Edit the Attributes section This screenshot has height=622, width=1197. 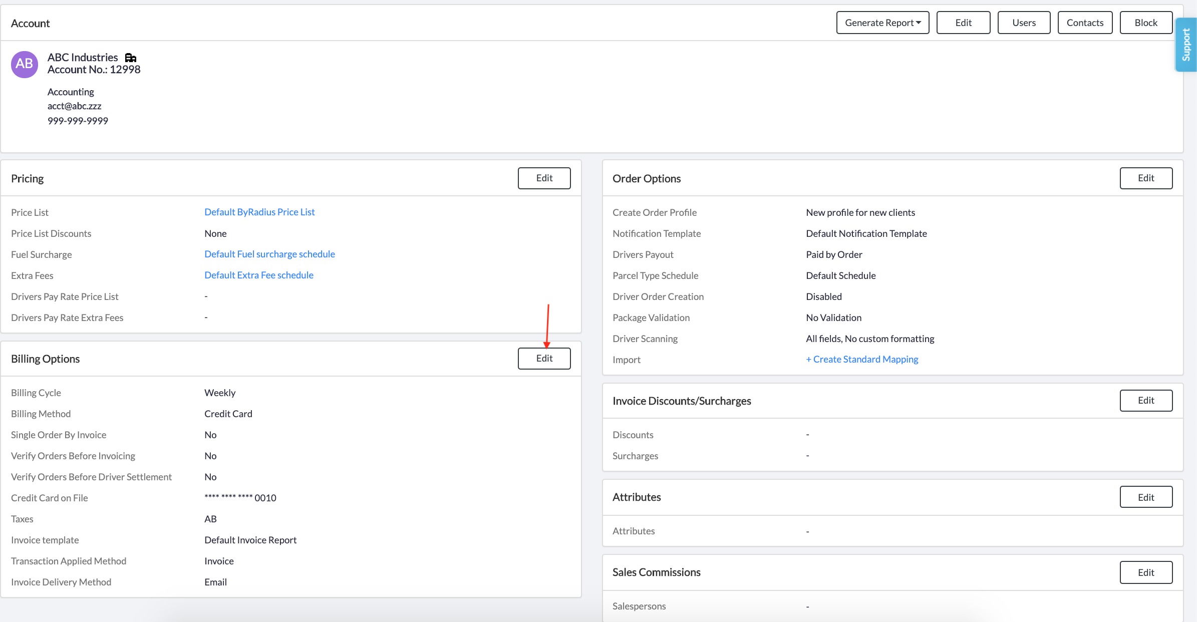[1146, 497]
